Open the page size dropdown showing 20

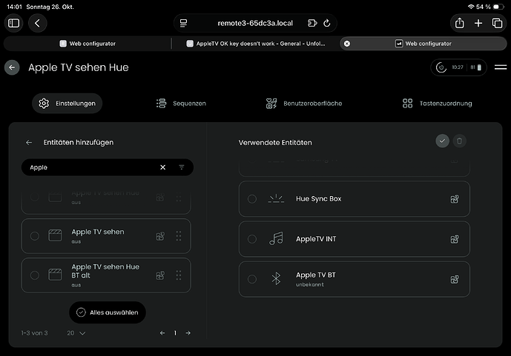click(76, 333)
